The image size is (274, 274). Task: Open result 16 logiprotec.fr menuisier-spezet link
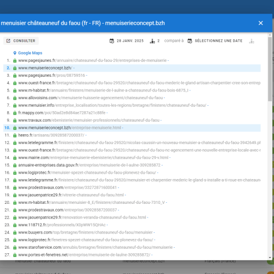[87, 173]
